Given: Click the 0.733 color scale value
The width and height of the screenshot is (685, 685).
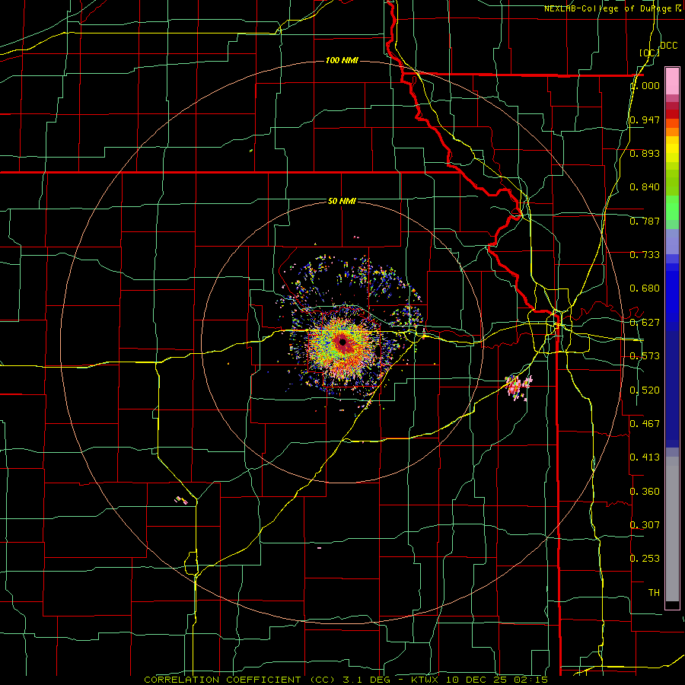Looking at the screenshot, I should pos(645,255).
